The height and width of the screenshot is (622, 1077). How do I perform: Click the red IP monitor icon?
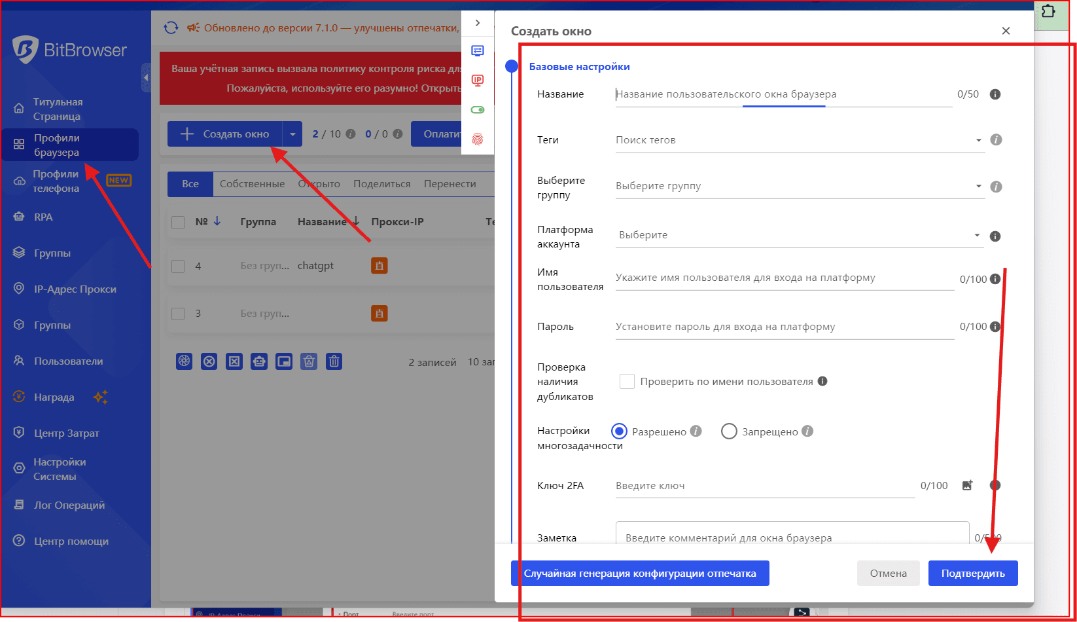pyautogui.click(x=478, y=81)
